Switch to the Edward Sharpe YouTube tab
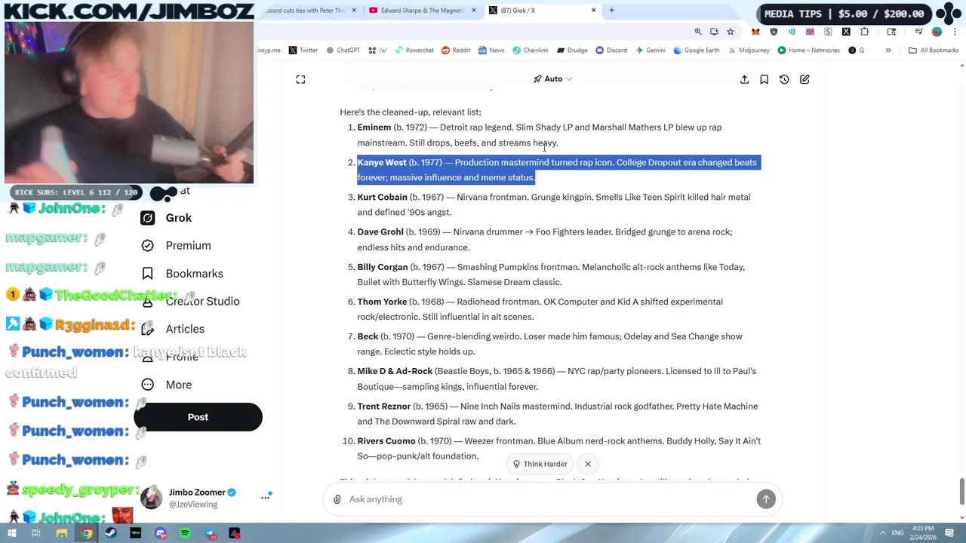966x543 pixels. (423, 11)
